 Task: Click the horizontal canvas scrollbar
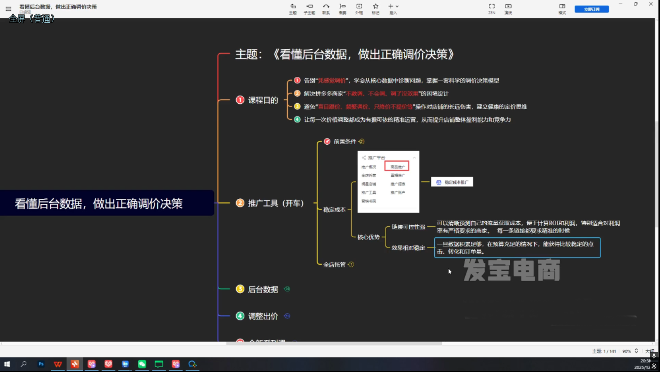pos(334,343)
